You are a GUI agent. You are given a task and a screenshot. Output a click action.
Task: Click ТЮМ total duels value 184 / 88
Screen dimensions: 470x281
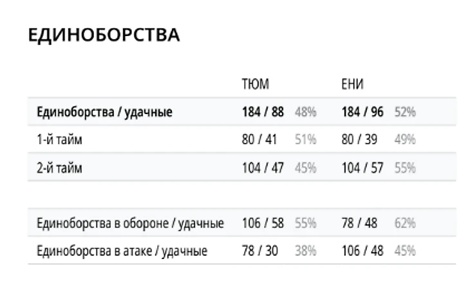(263, 112)
